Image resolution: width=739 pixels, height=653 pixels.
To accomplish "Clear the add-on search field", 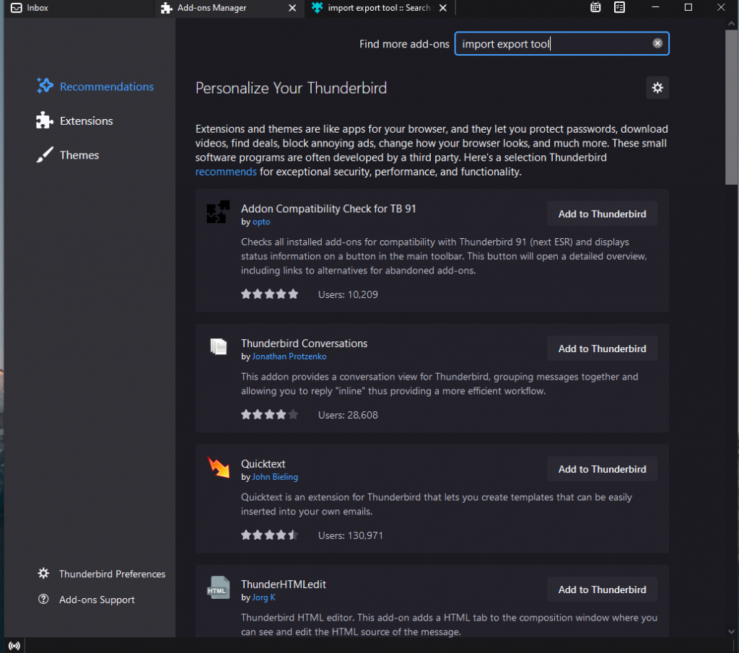I will pyautogui.click(x=657, y=43).
